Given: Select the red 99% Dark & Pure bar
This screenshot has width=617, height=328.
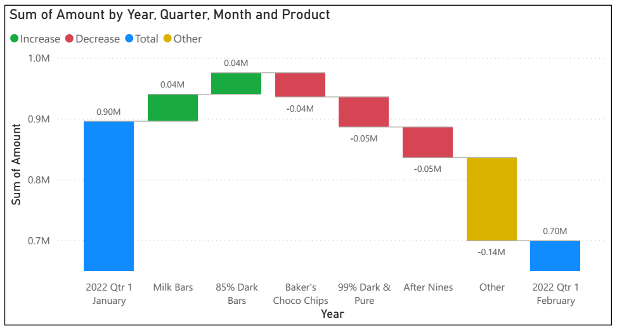Looking at the screenshot, I should (x=363, y=112).
